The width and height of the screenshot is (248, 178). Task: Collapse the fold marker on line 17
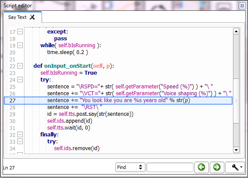coord(20,32)
